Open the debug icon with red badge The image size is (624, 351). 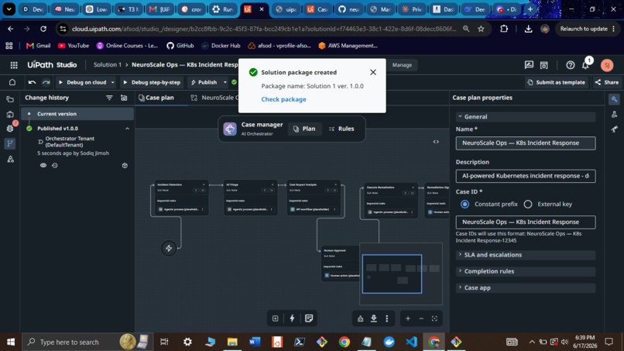pos(10,128)
